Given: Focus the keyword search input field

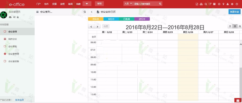Looking at the screenshot, I should click(x=146, y=4).
